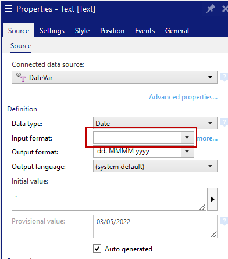Open the Input format dropdown arrow
Image resolution: width=228 pixels, height=259 pixels.
click(187, 138)
